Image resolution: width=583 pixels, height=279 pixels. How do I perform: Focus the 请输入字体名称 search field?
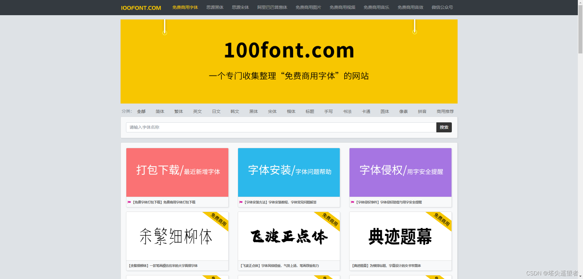[x=281, y=127]
